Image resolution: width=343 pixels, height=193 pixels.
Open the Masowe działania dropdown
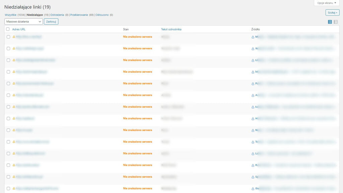tap(23, 21)
